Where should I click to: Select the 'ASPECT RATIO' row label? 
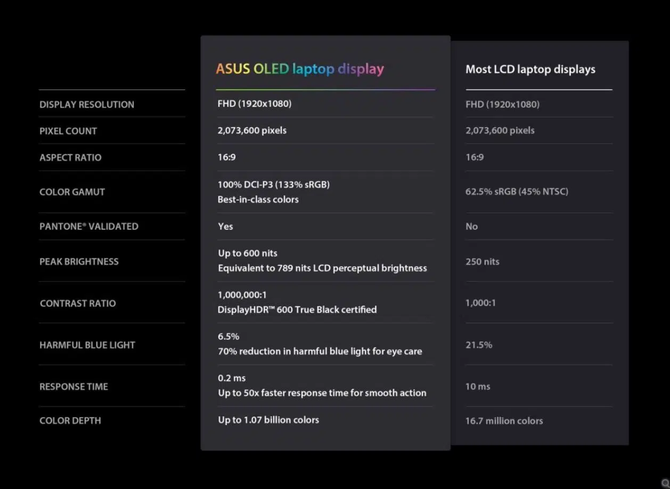click(70, 158)
